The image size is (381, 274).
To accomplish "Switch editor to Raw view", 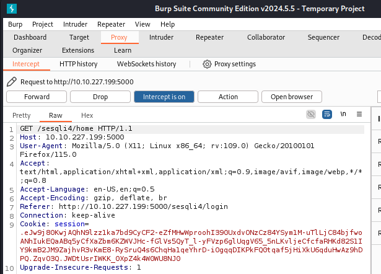I will [56, 115].
